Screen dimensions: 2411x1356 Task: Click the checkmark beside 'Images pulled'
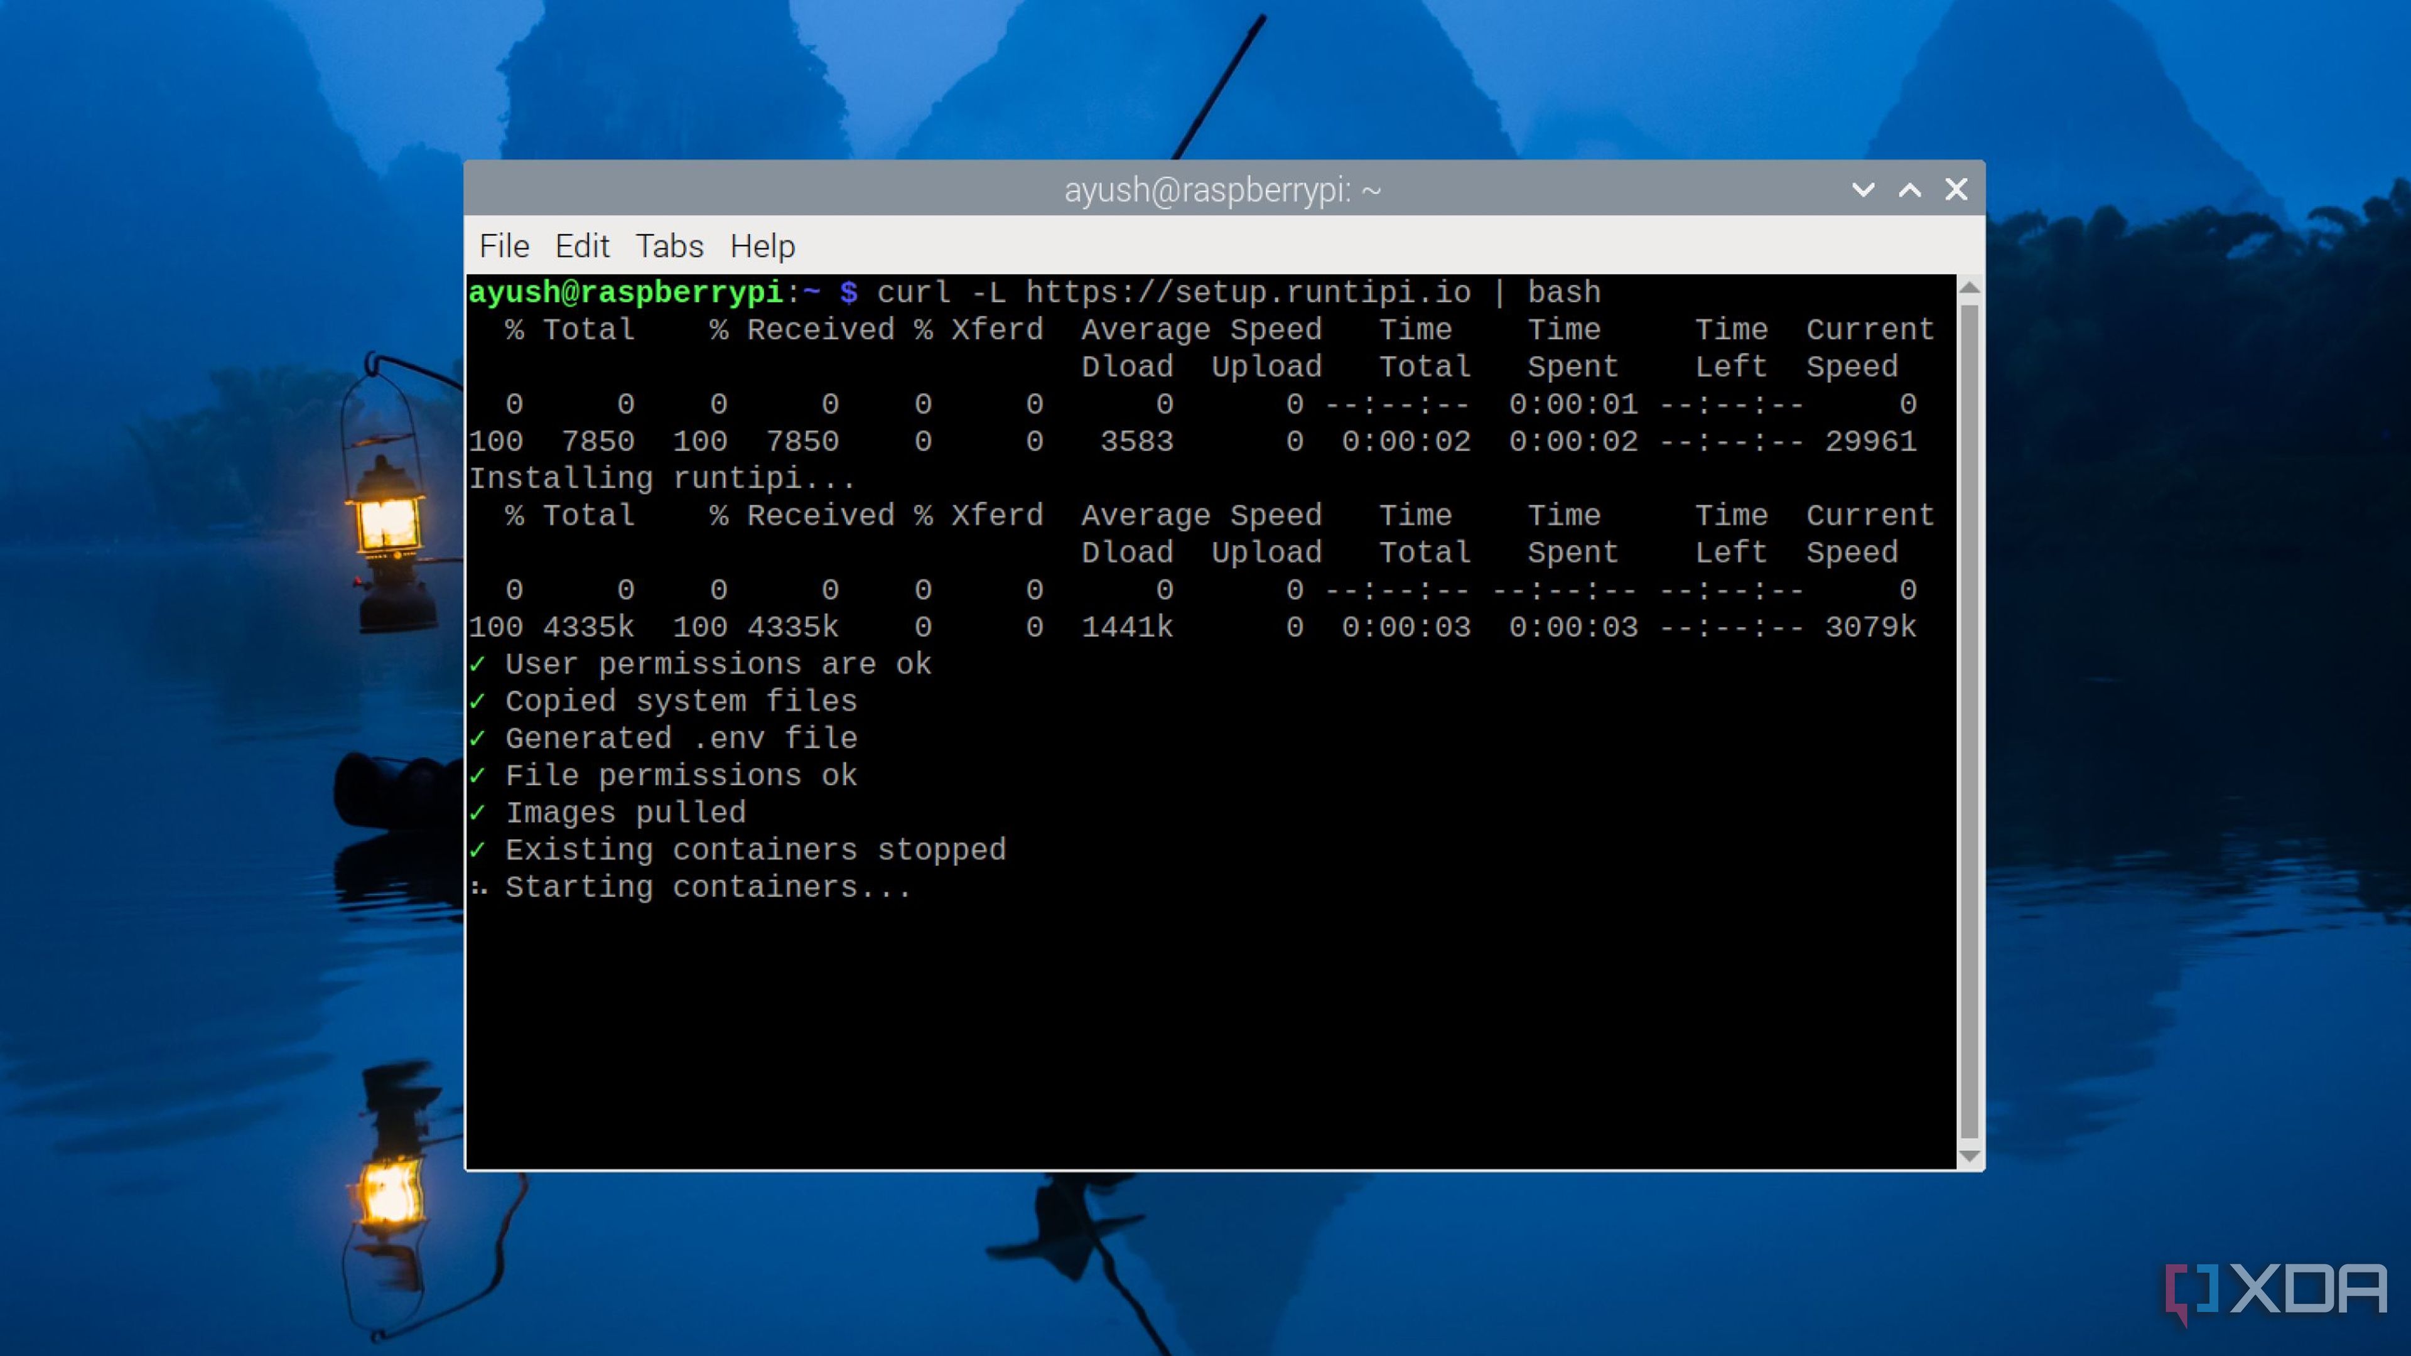tap(478, 812)
